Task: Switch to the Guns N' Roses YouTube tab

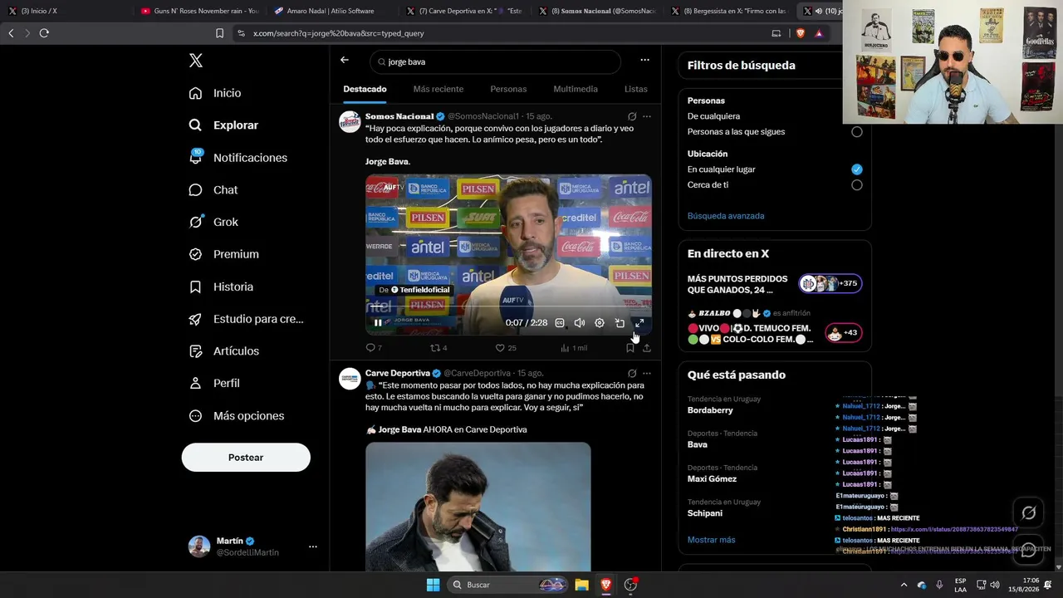Action: (x=199, y=11)
